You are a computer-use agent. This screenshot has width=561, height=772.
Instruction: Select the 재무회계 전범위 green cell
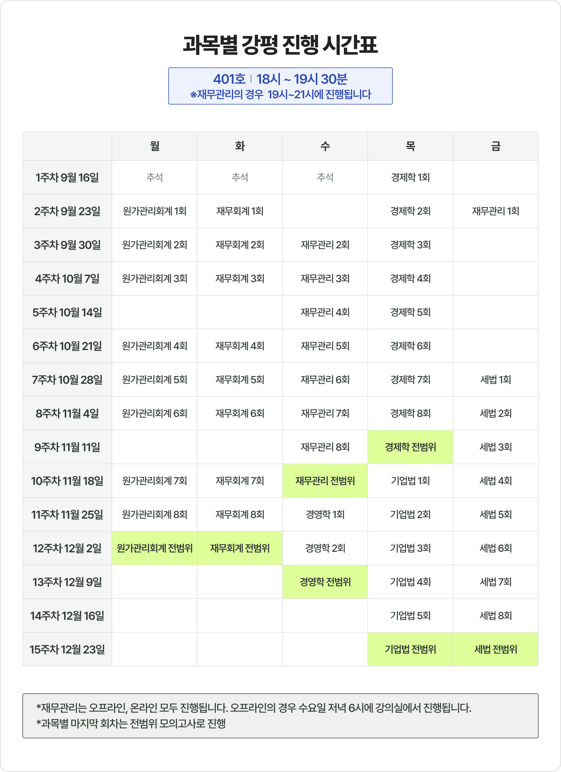coord(240,548)
